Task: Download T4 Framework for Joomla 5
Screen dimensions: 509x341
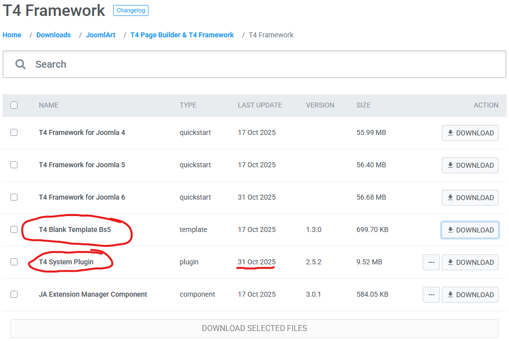Action: [470, 165]
